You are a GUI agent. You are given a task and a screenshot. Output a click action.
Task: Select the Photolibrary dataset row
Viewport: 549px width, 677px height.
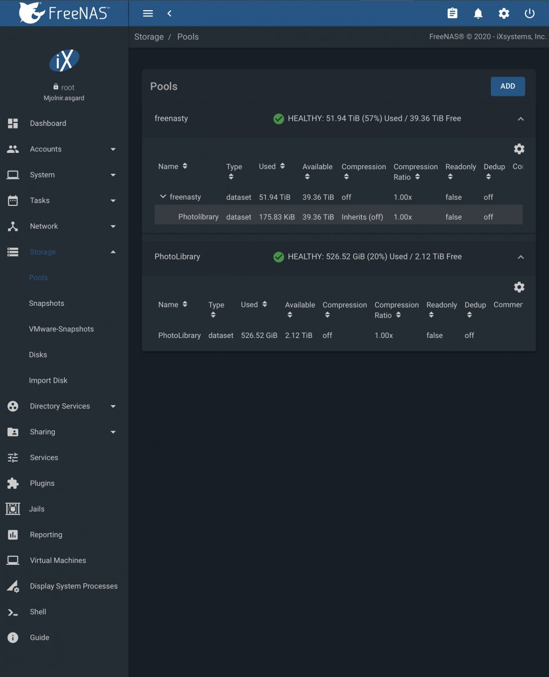click(339, 217)
